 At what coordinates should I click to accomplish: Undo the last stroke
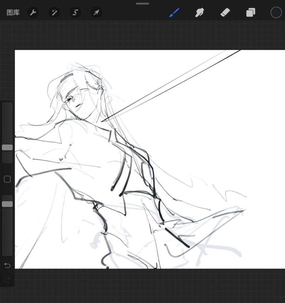pyautogui.click(x=7, y=265)
